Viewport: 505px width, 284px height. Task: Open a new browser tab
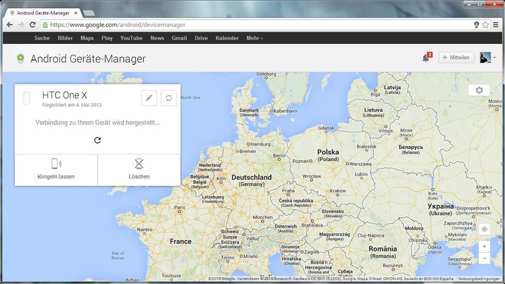click(x=89, y=14)
